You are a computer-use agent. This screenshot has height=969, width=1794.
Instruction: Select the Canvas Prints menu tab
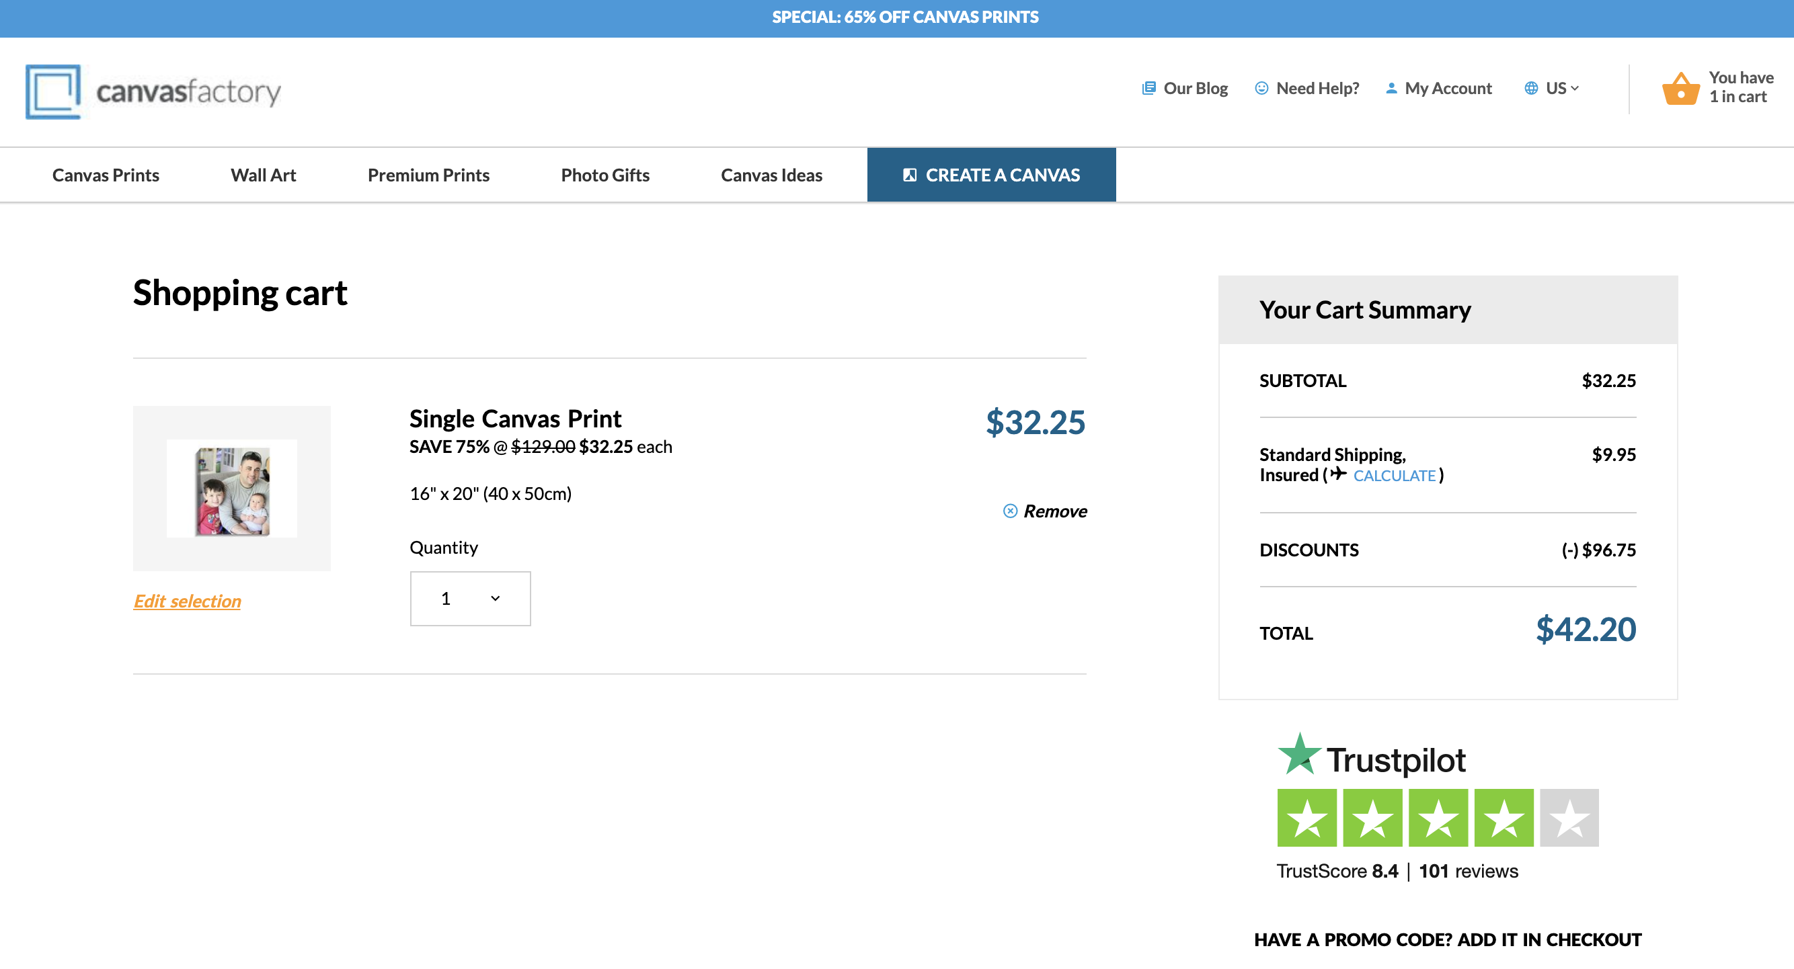[105, 174]
